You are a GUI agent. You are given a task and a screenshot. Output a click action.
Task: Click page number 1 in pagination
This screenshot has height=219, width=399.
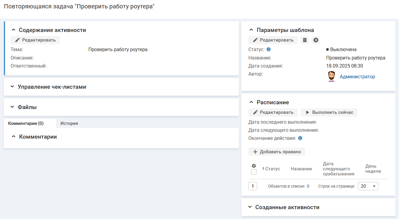tap(253, 186)
